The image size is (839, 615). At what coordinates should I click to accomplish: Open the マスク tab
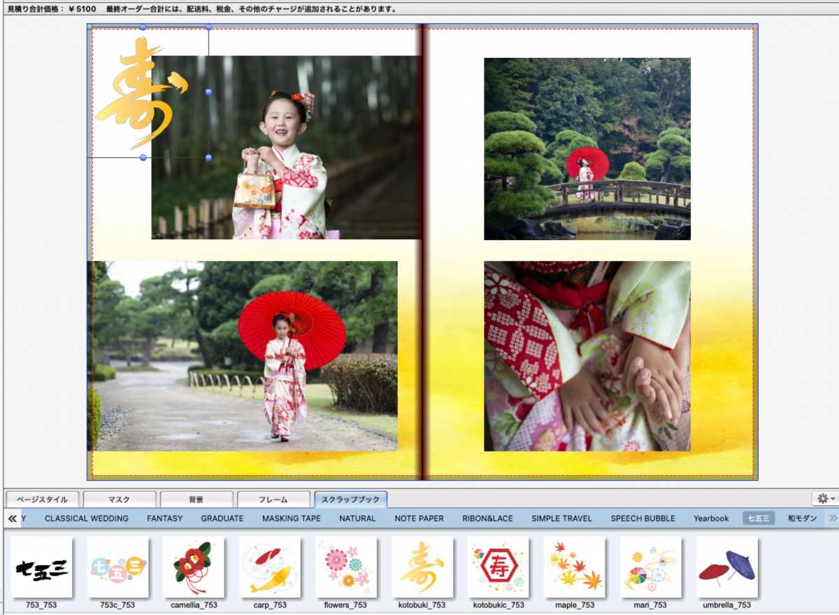120,500
